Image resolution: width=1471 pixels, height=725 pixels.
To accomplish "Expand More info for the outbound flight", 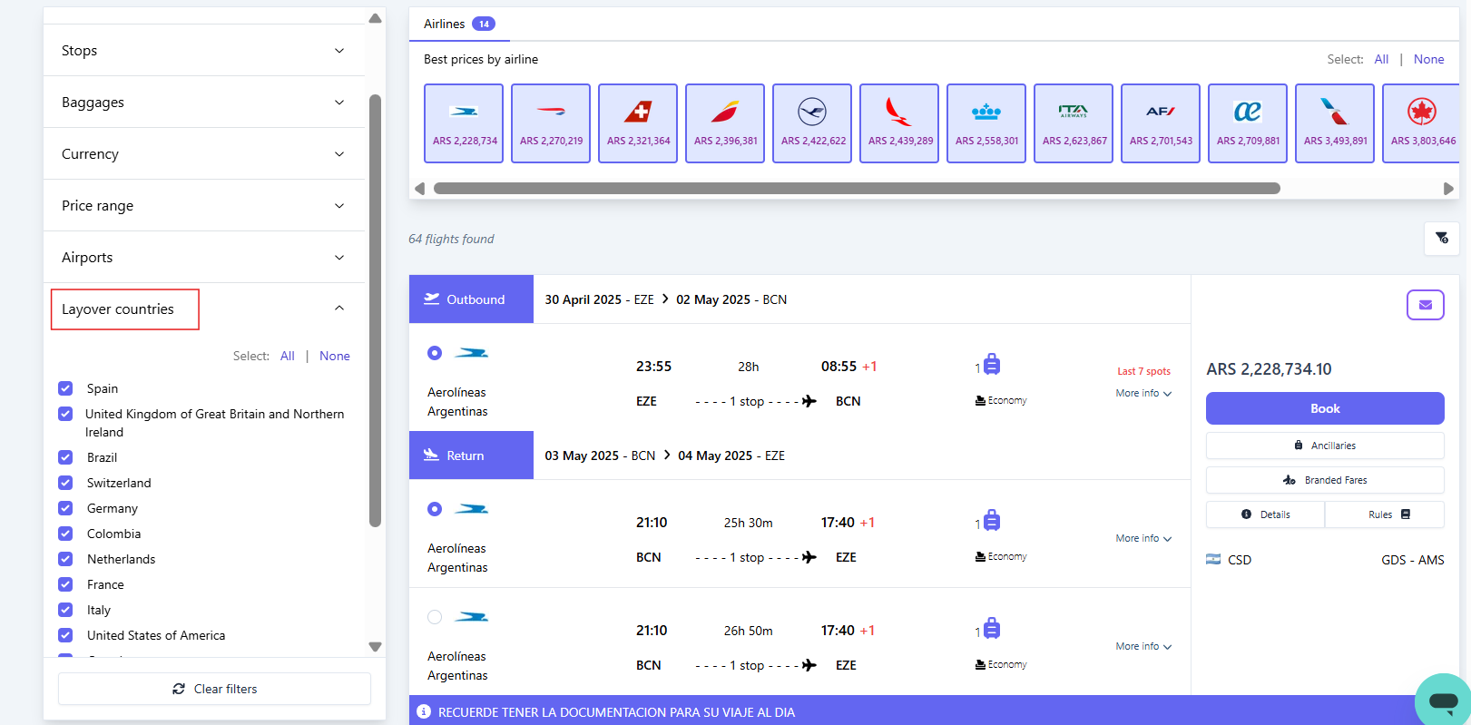I will tap(1143, 394).
